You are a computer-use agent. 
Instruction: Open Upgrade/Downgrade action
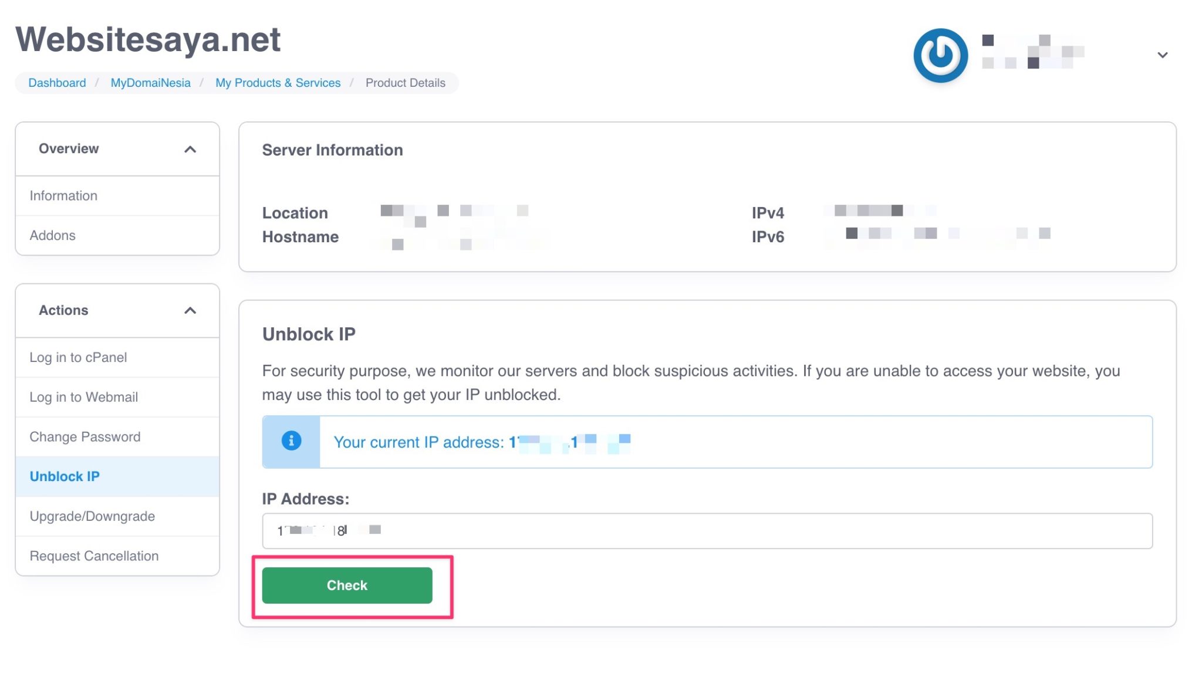point(92,516)
